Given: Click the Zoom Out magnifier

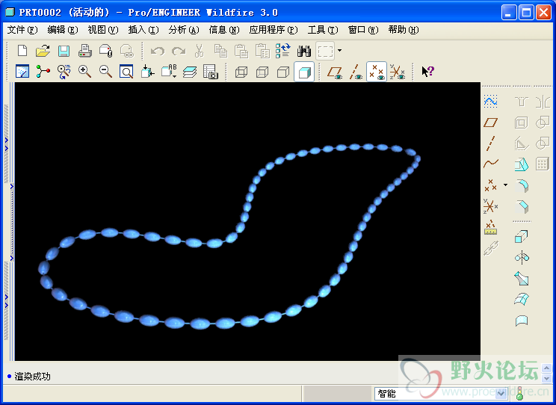Looking at the screenshot, I should click(x=105, y=71).
